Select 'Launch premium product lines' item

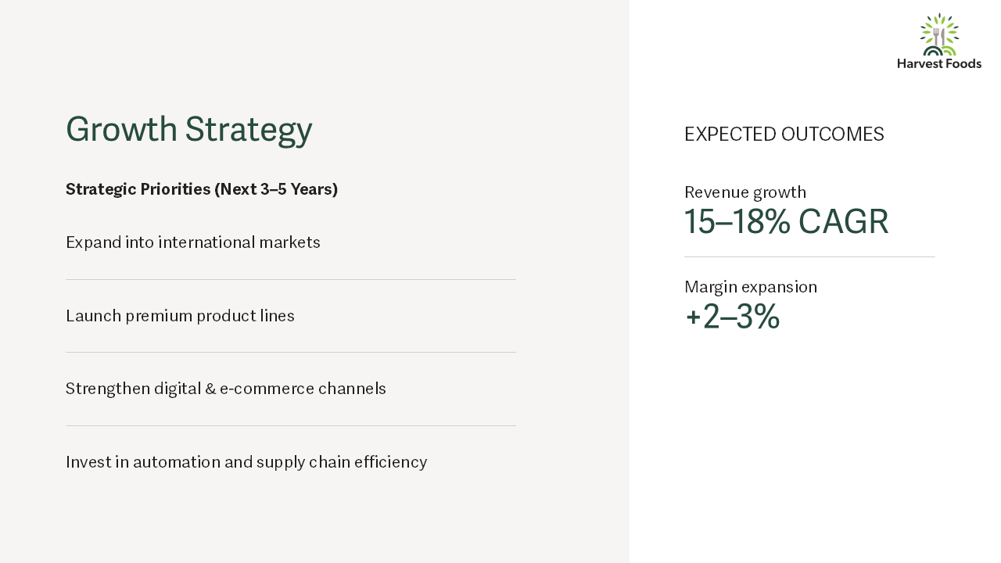pyautogui.click(x=180, y=316)
